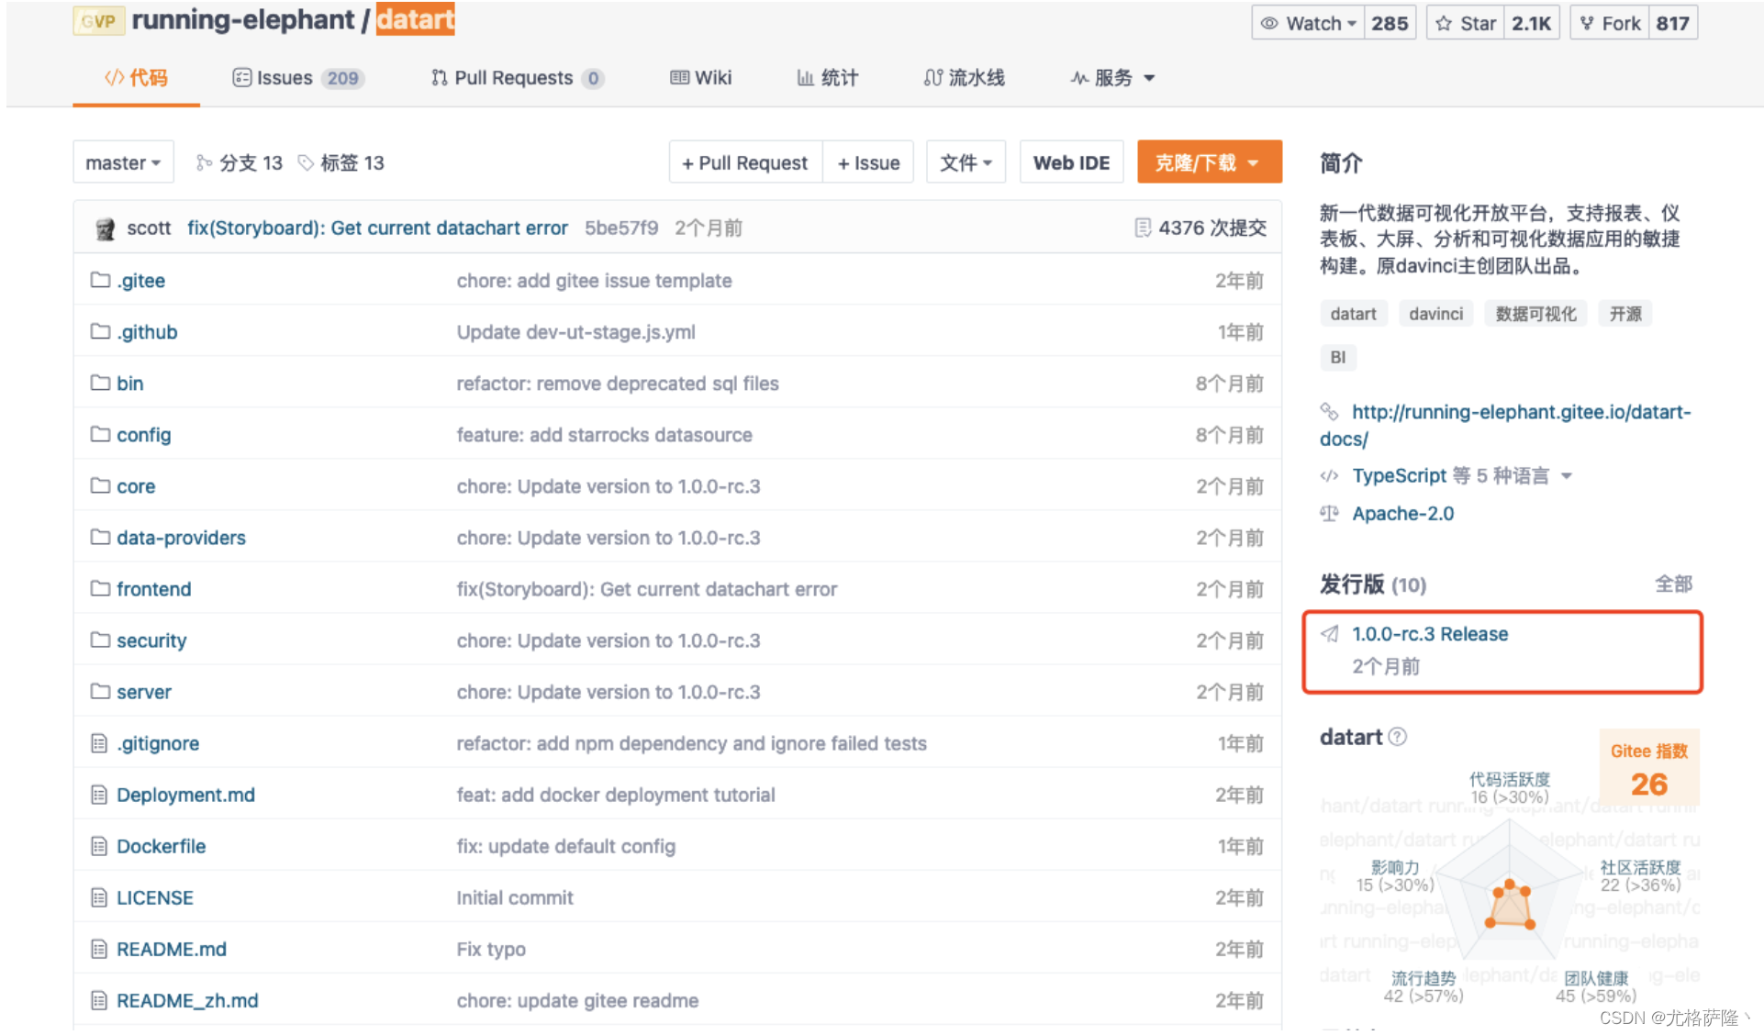Click the code icon before TypeScript
This screenshot has height=1035, width=1764.
[x=1330, y=475]
